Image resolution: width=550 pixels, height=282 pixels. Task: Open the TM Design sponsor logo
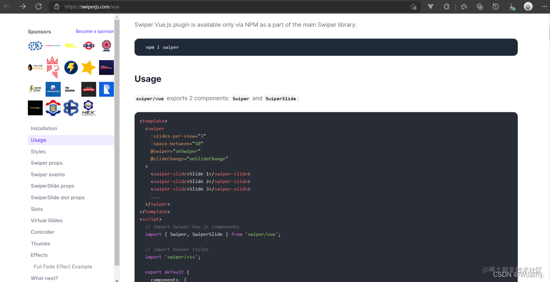(70, 89)
